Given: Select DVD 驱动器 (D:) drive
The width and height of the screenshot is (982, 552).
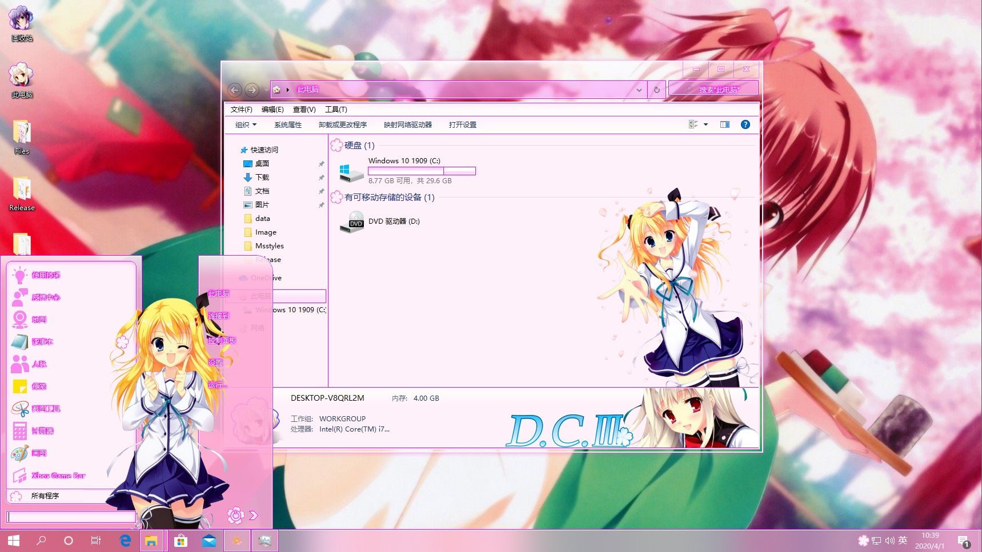Looking at the screenshot, I should (380, 221).
